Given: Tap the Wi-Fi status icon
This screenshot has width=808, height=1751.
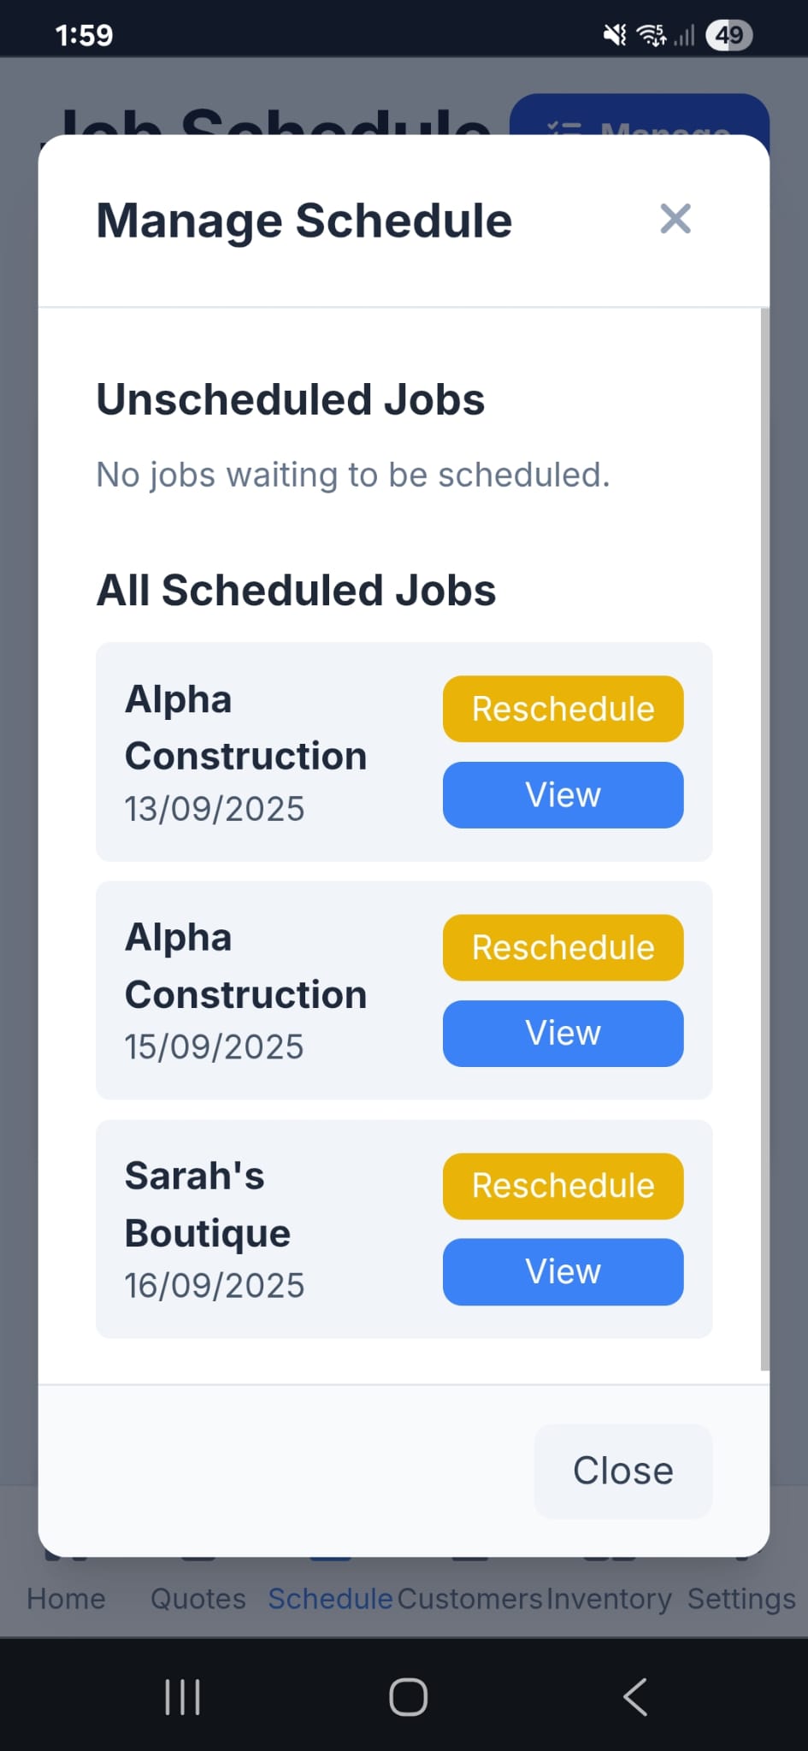Looking at the screenshot, I should 652,35.
